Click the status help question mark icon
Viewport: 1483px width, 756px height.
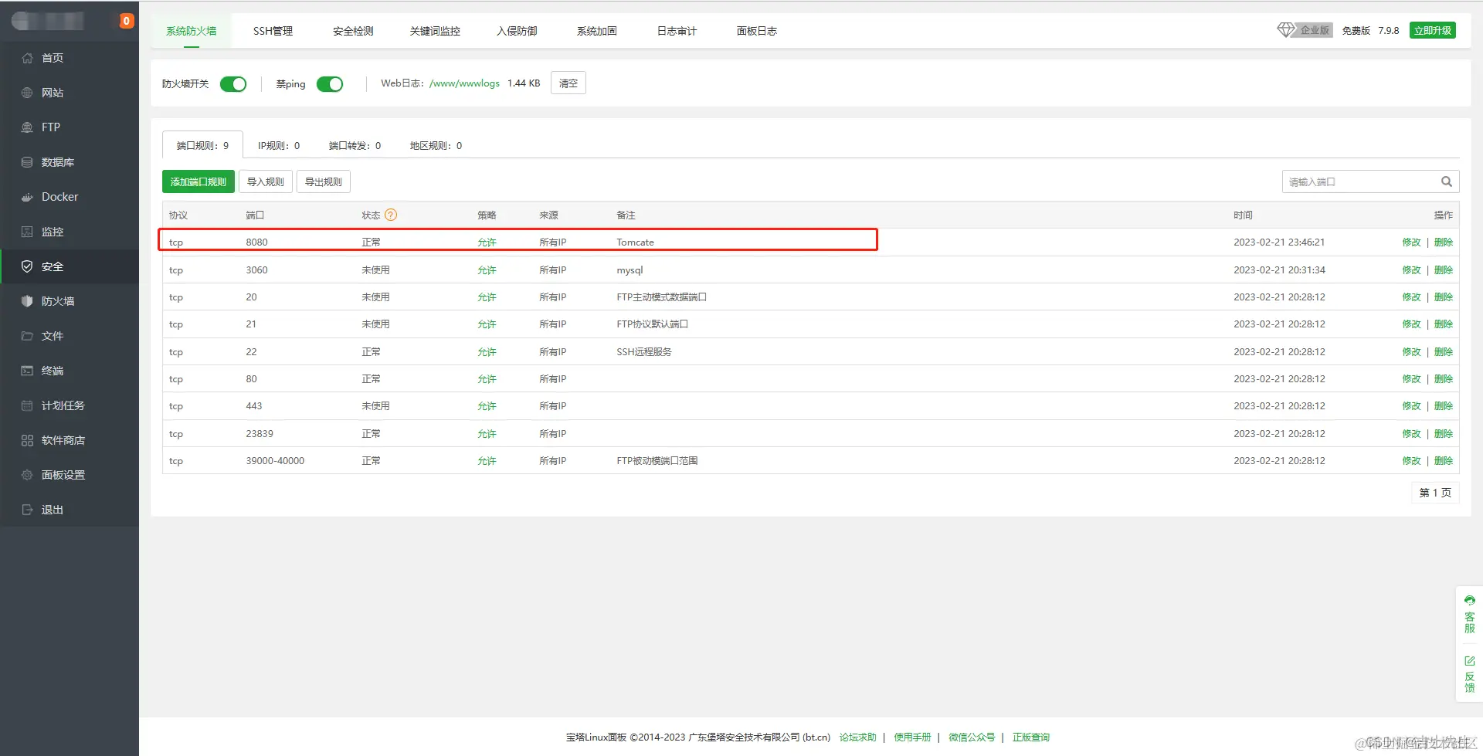coord(391,215)
